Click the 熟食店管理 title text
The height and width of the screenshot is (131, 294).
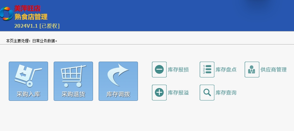tap(31, 17)
